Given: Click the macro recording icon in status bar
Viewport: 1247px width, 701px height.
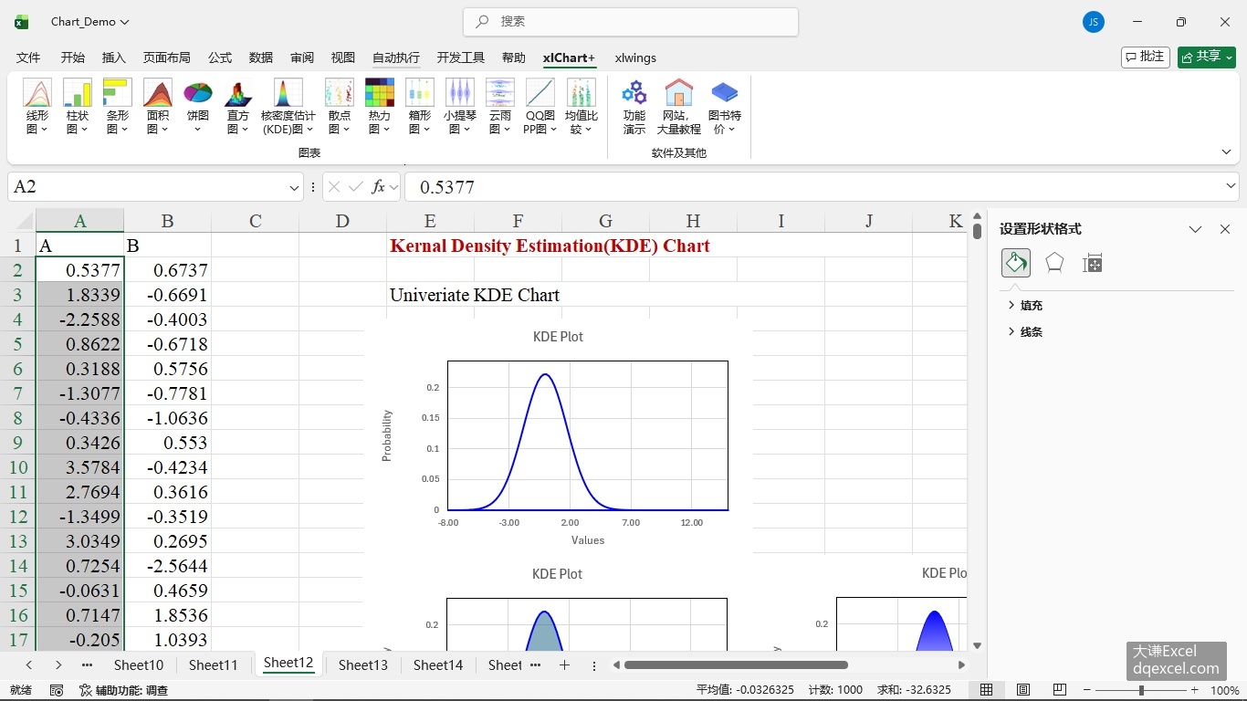Looking at the screenshot, I should pyautogui.click(x=57, y=690).
